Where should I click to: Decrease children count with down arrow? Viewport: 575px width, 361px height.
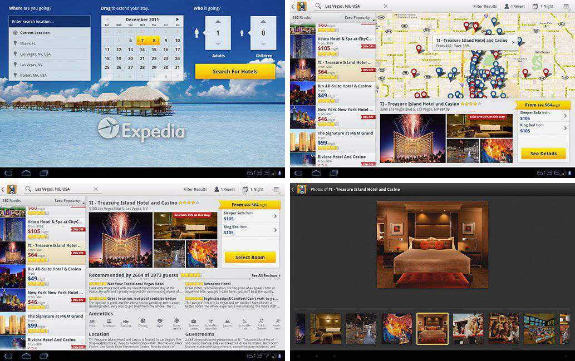(263, 44)
